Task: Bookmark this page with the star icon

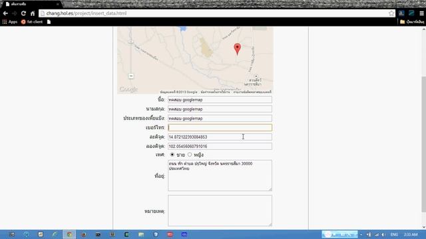Action: [x=391, y=13]
